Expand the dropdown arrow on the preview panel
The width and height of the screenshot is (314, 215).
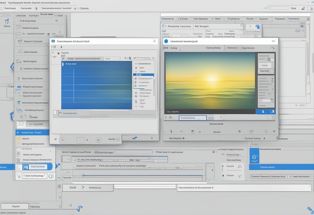tap(273, 48)
